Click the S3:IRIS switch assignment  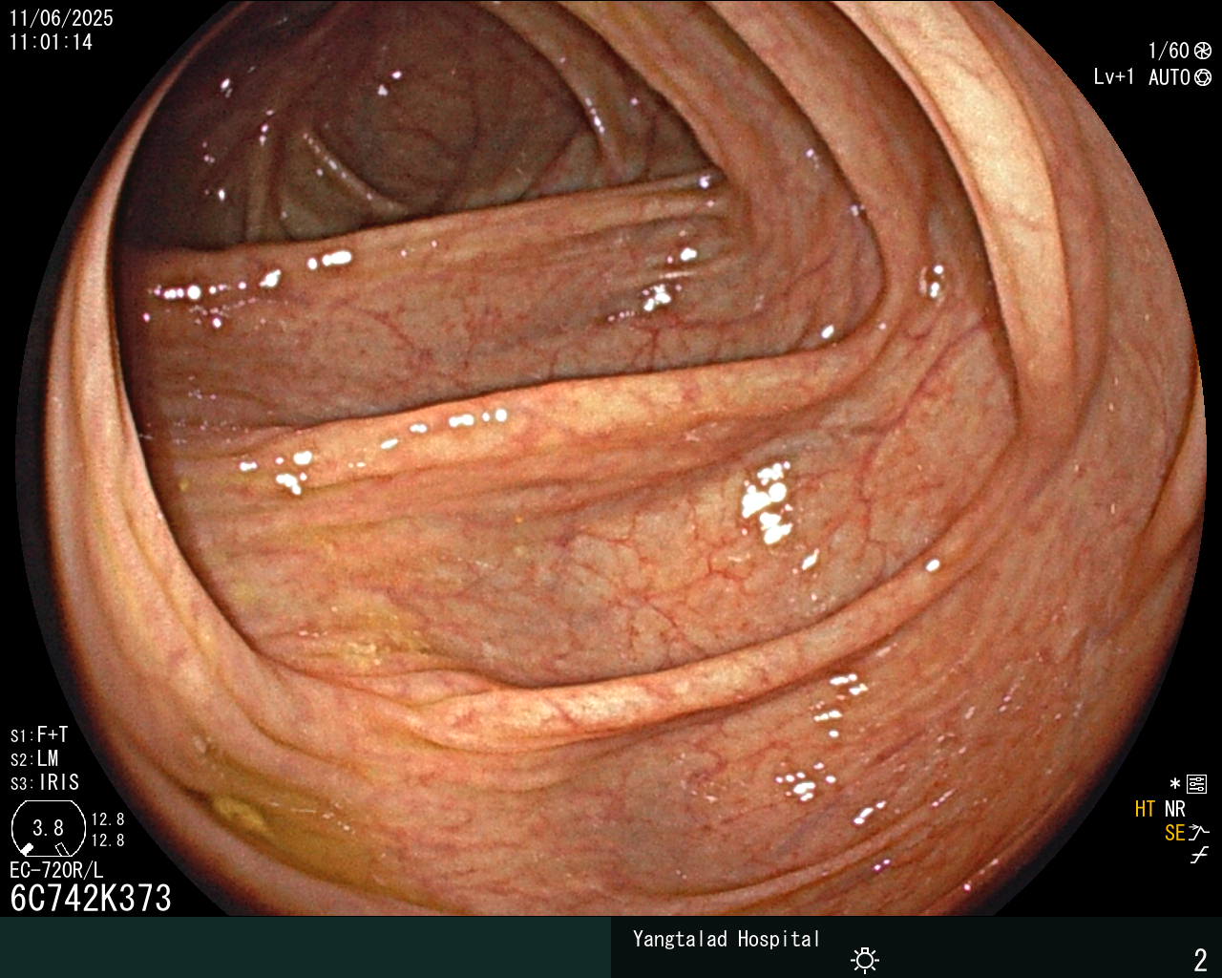click(45, 783)
